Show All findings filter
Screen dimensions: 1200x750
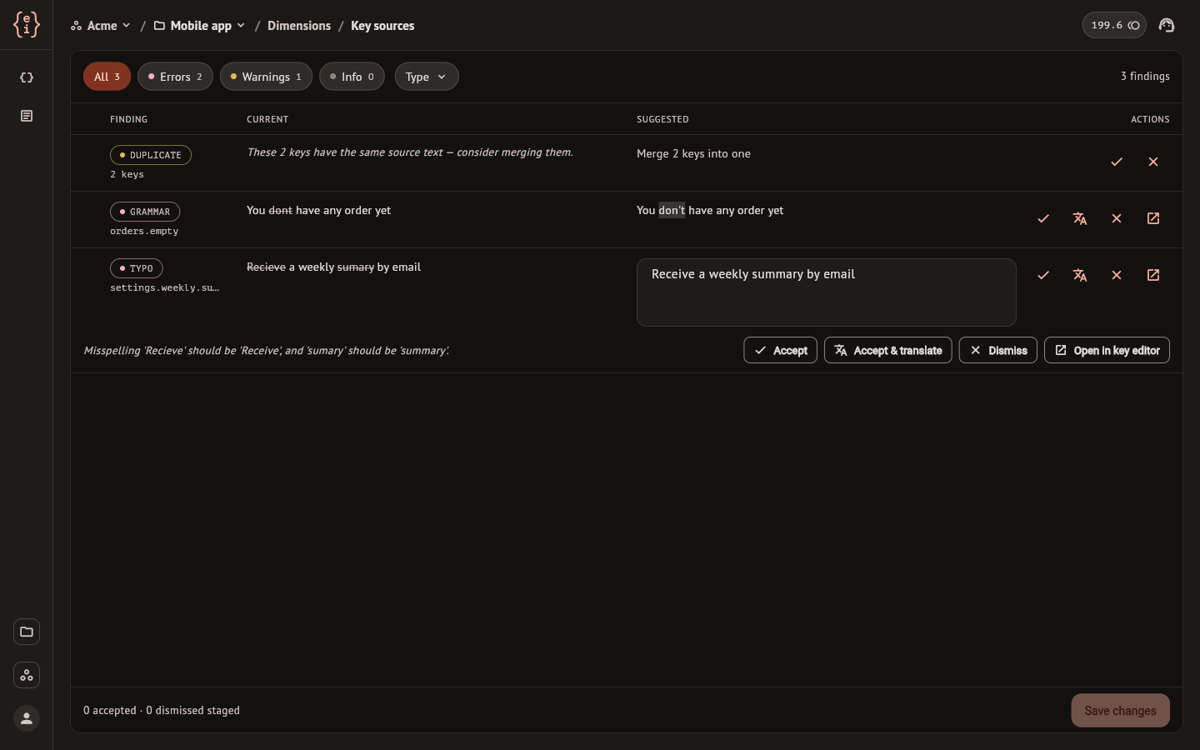[x=107, y=77]
